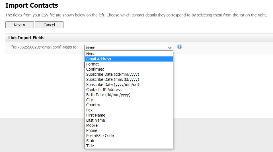Select Country in the field list
The width and height of the screenshot is (273, 152).
coord(129,105)
